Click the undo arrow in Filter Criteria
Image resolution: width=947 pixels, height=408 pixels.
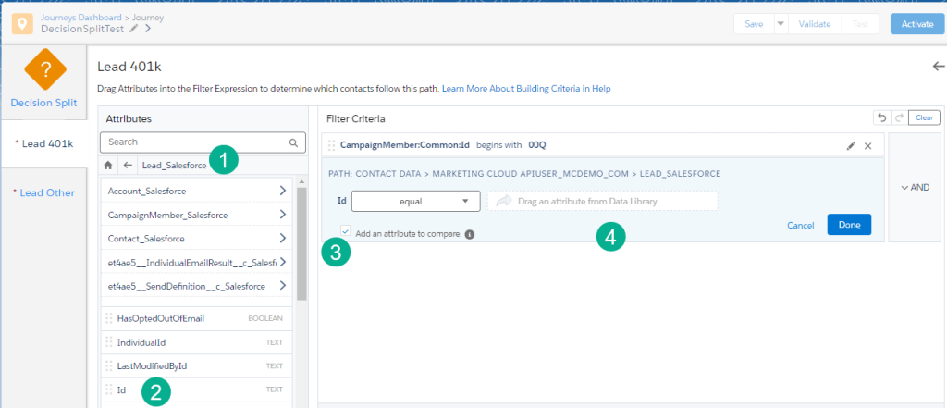(881, 118)
